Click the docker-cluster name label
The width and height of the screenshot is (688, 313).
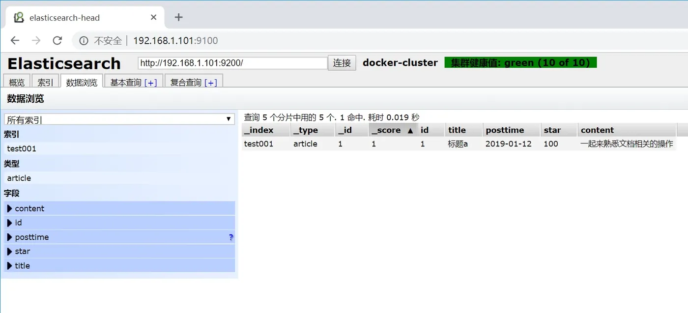(x=400, y=62)
